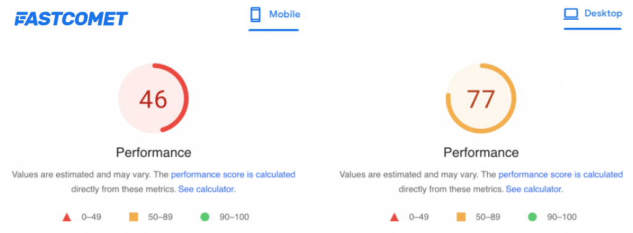Open 'See calculator' link under mobile score
This screenshot has width=633, height=233.
point(207,189)
